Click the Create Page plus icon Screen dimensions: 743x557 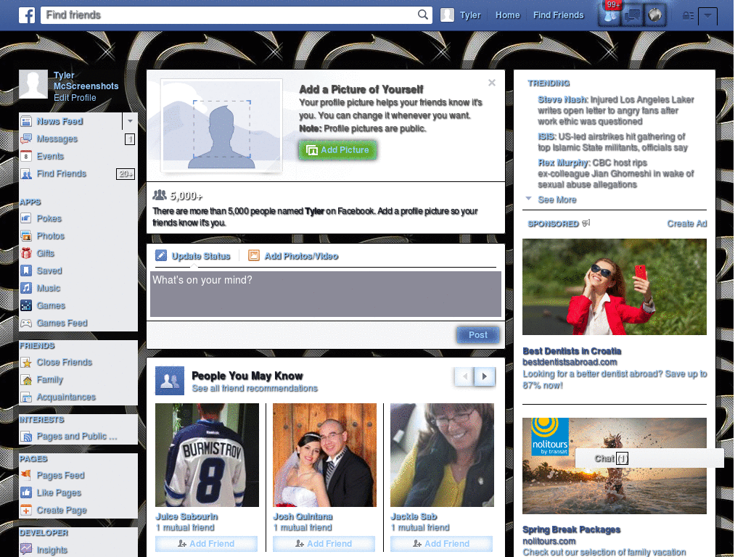coord(26,510)
